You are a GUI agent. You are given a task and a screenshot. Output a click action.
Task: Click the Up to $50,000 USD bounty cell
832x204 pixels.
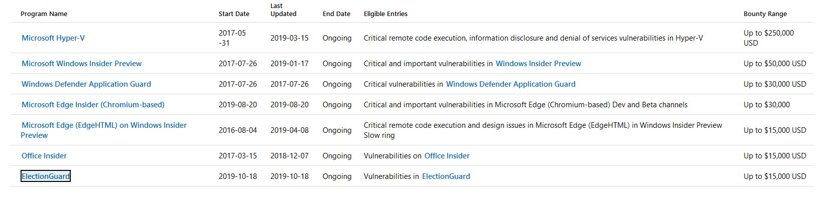click(x=774, y=64)
